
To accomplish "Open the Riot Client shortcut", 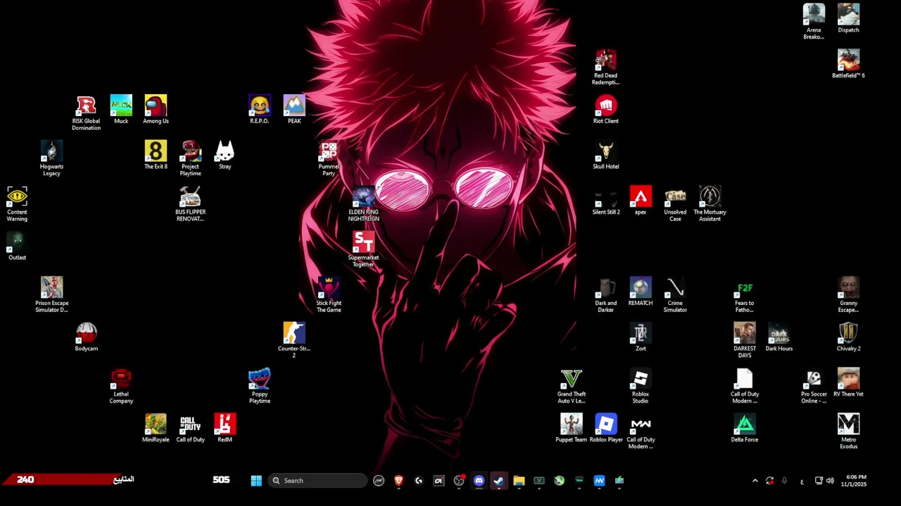I will 605,110.
